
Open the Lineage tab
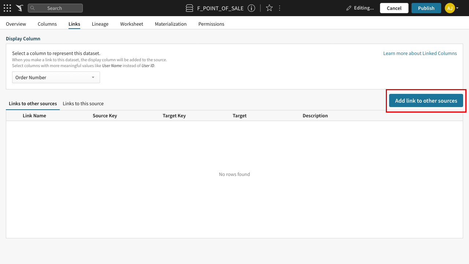click(100, 24)
